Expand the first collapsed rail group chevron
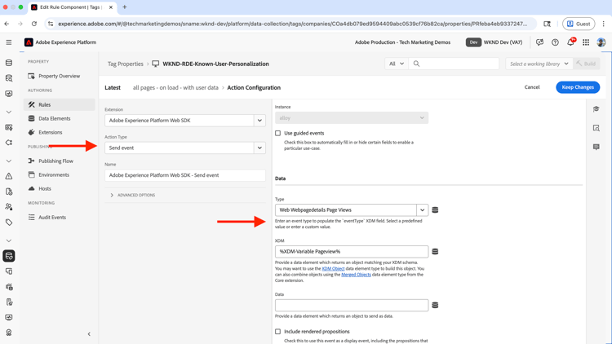Screen dimensions: 612x344 [x=9, y=112]
